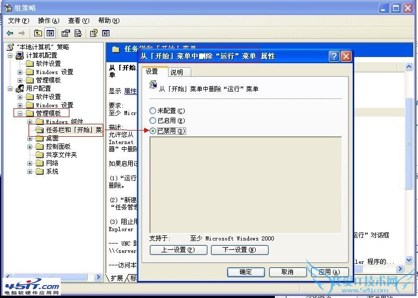
Task: Open Properties toolbar icon
Action: (x=65, y=33)
